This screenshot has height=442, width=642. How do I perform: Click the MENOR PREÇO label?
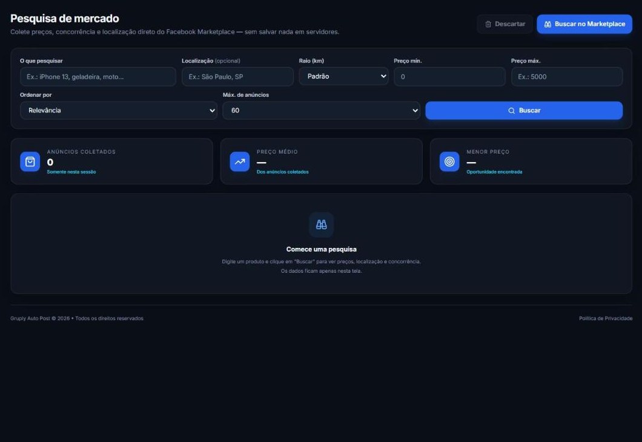(x=488, y=152)
